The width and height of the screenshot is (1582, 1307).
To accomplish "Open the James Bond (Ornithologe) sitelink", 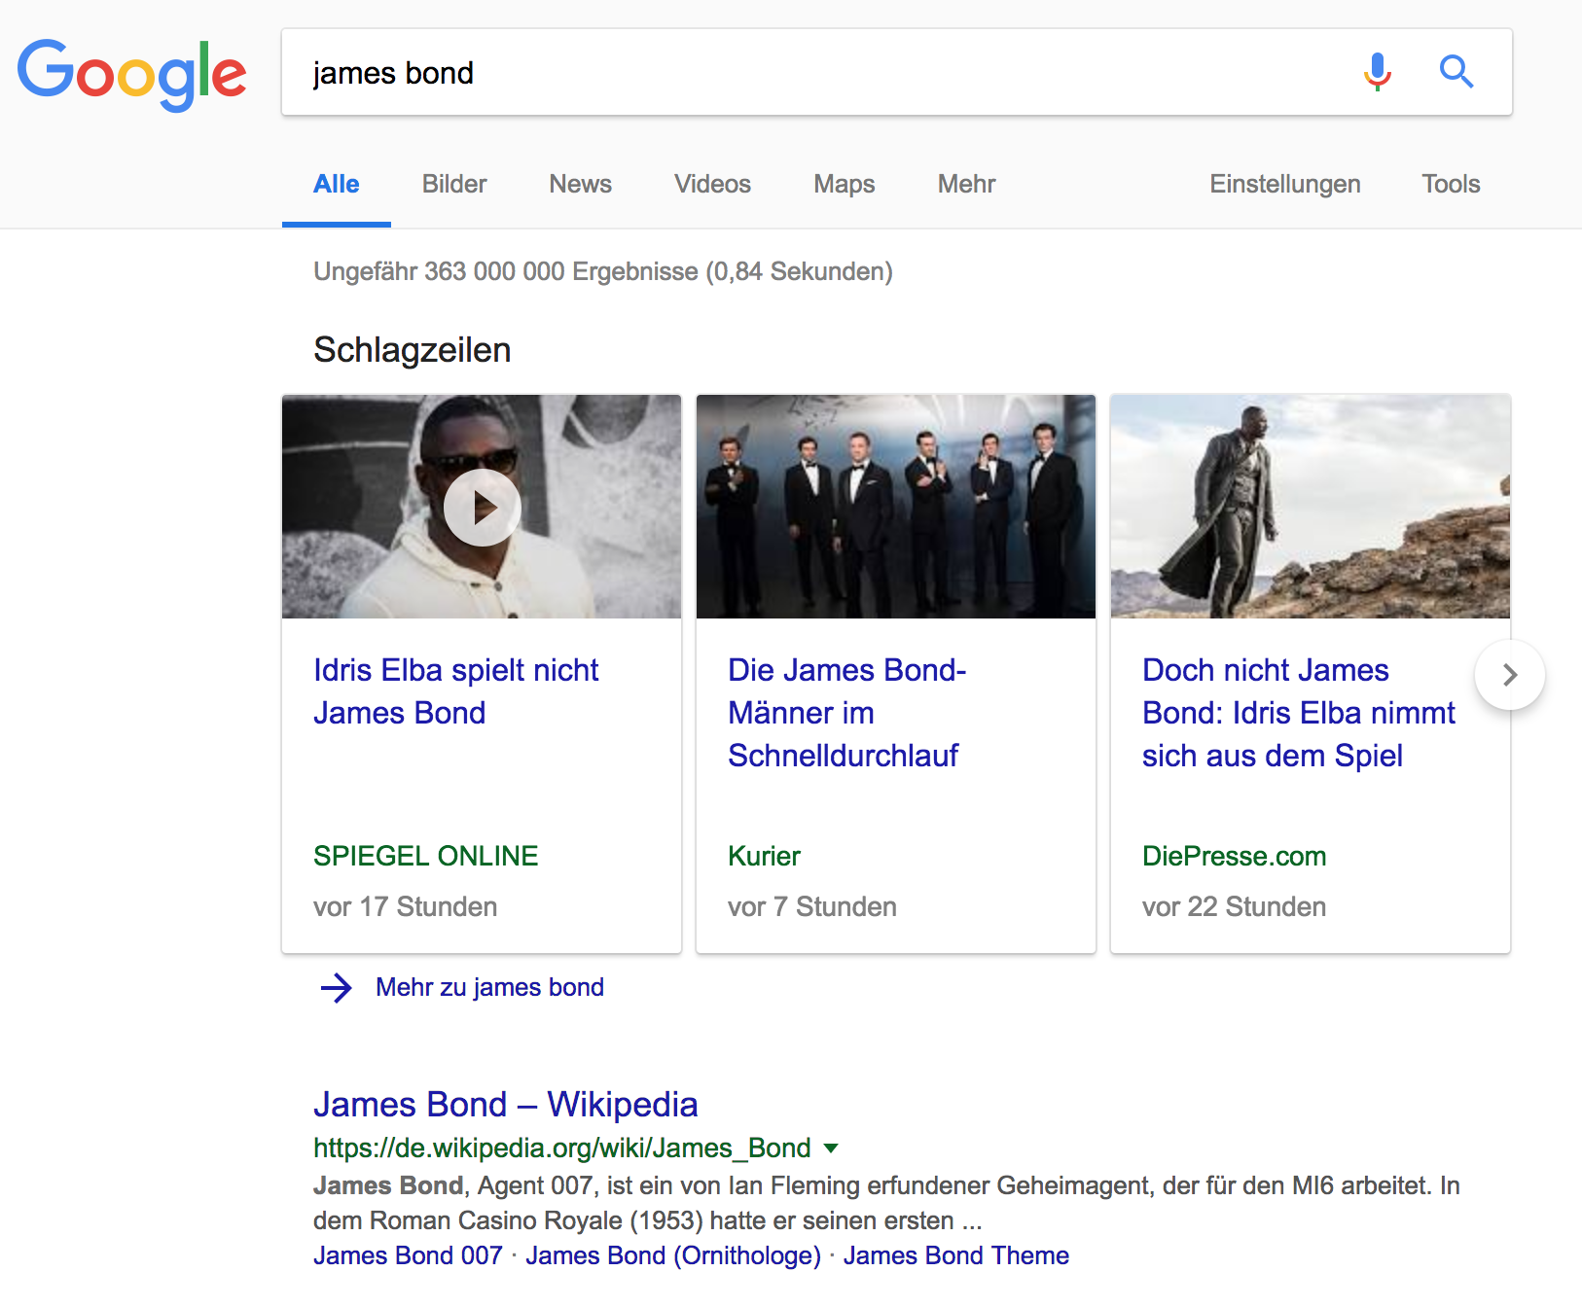I will click(x=673, y=1255).
